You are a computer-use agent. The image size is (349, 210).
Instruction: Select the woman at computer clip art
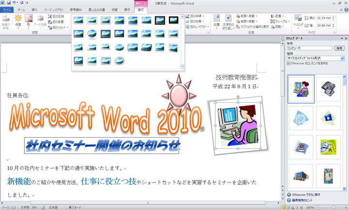[301, 89]
